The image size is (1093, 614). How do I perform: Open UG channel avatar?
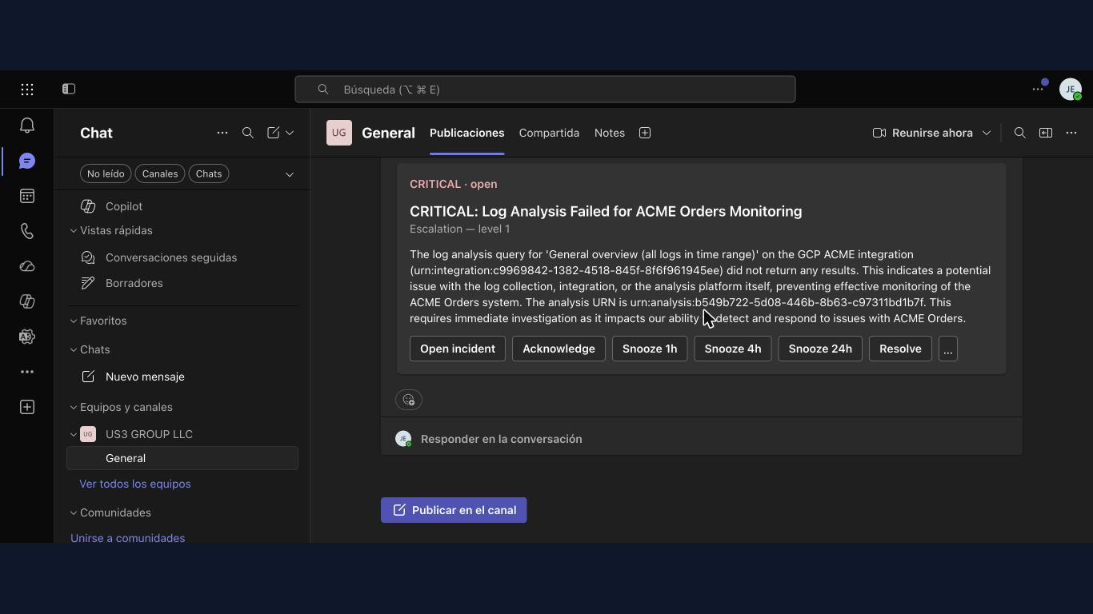pos(339,133)
